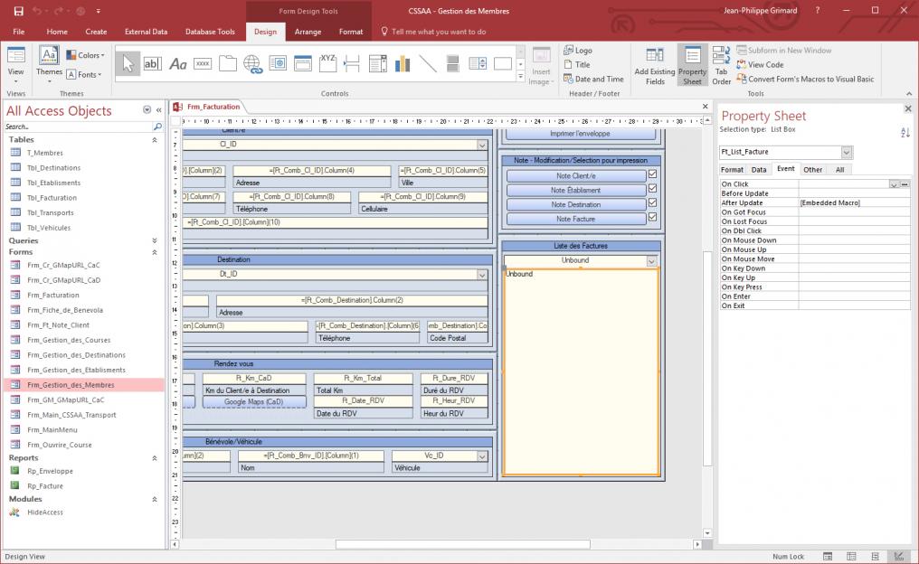Select the Text Box control tool
This screenshot has width=919, height=564.
click(x=152, y=63)
